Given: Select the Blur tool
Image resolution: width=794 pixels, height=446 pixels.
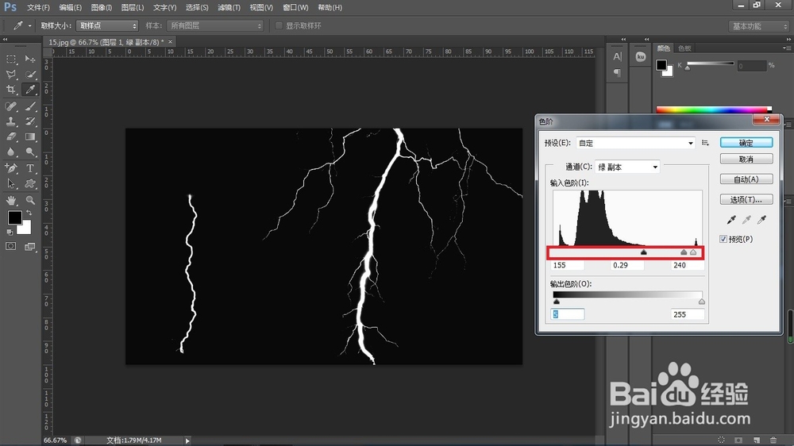Looking at the screenshot, I should pyautogui.click(x=11, y=152).
